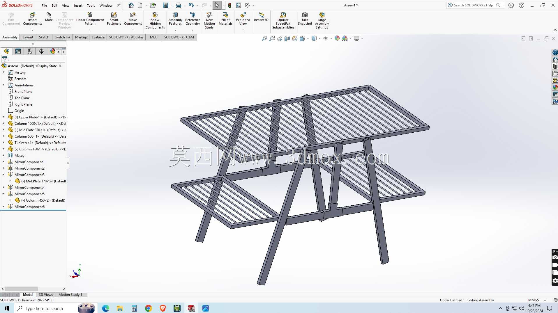
Task: Click the Save icon
Action: tap(166, 5)
